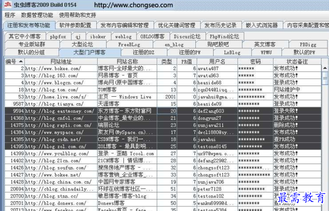The height and width of the screenshot is (211, 329).
Task: Sort by the 编号 column header
Action: click(x=14, y=62)
